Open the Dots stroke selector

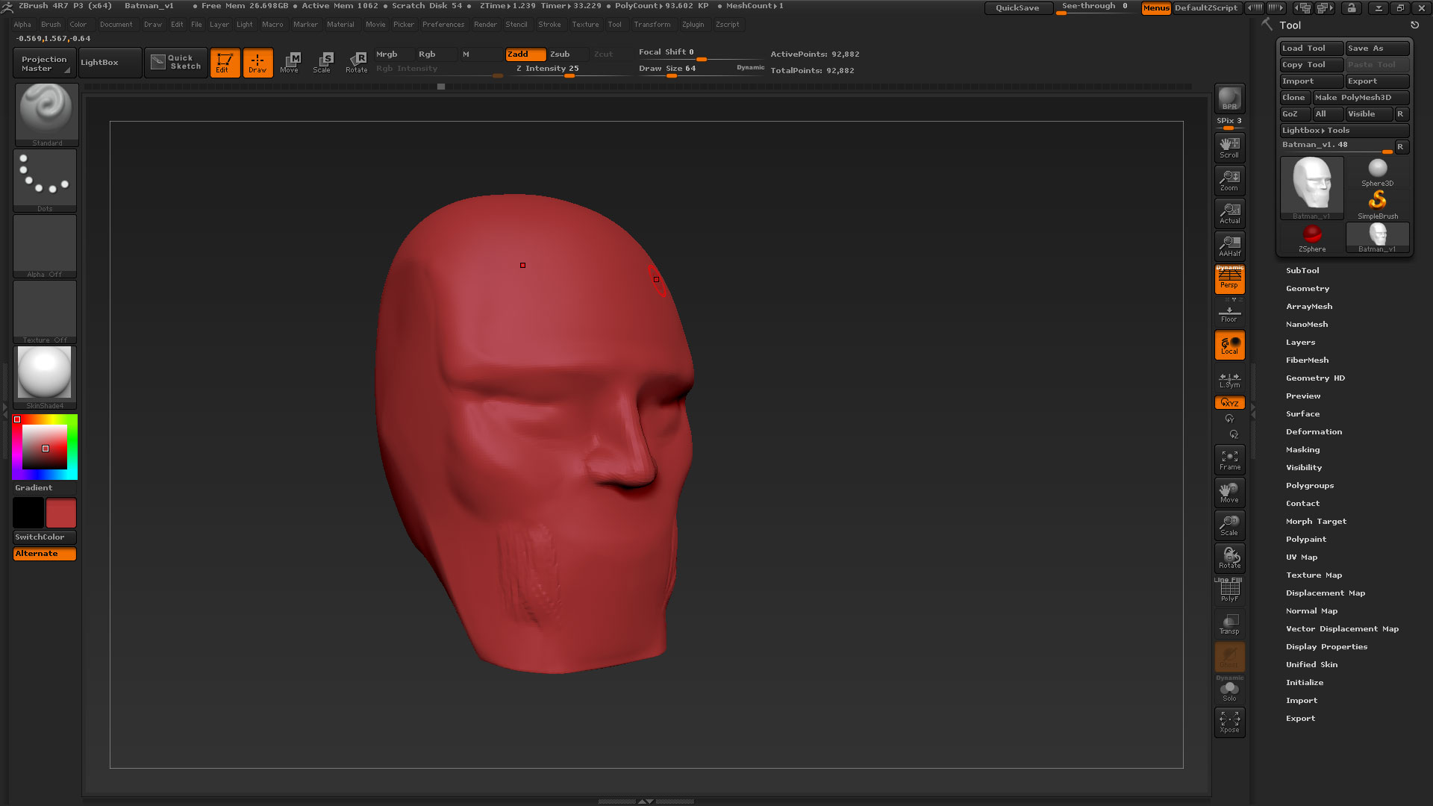(45, 181)
